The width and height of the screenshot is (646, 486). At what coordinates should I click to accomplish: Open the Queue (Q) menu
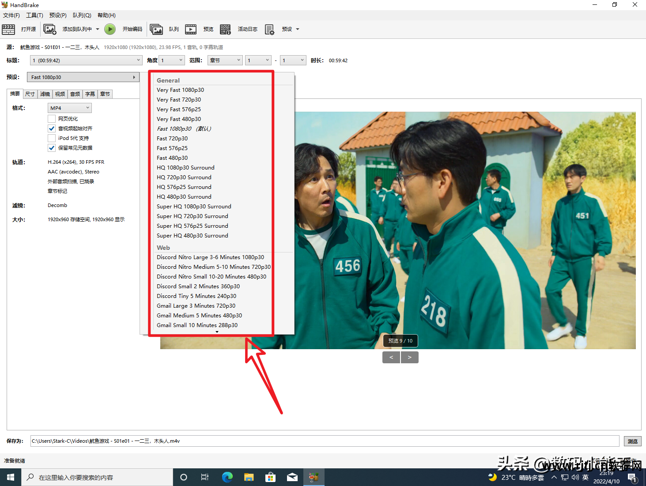82,15
